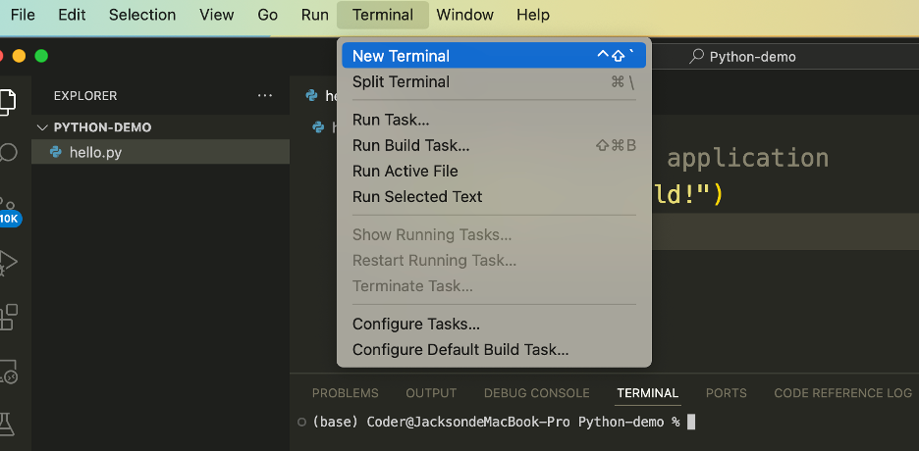Open the Extensions icon in activity bar
The width and height of the screenshot is (919, 451).
pos(9,316)
